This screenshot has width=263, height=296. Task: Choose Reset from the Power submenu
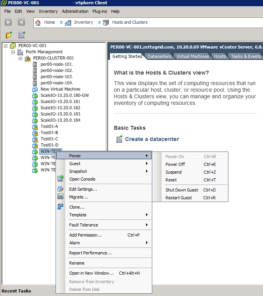[x=190, y=180]
